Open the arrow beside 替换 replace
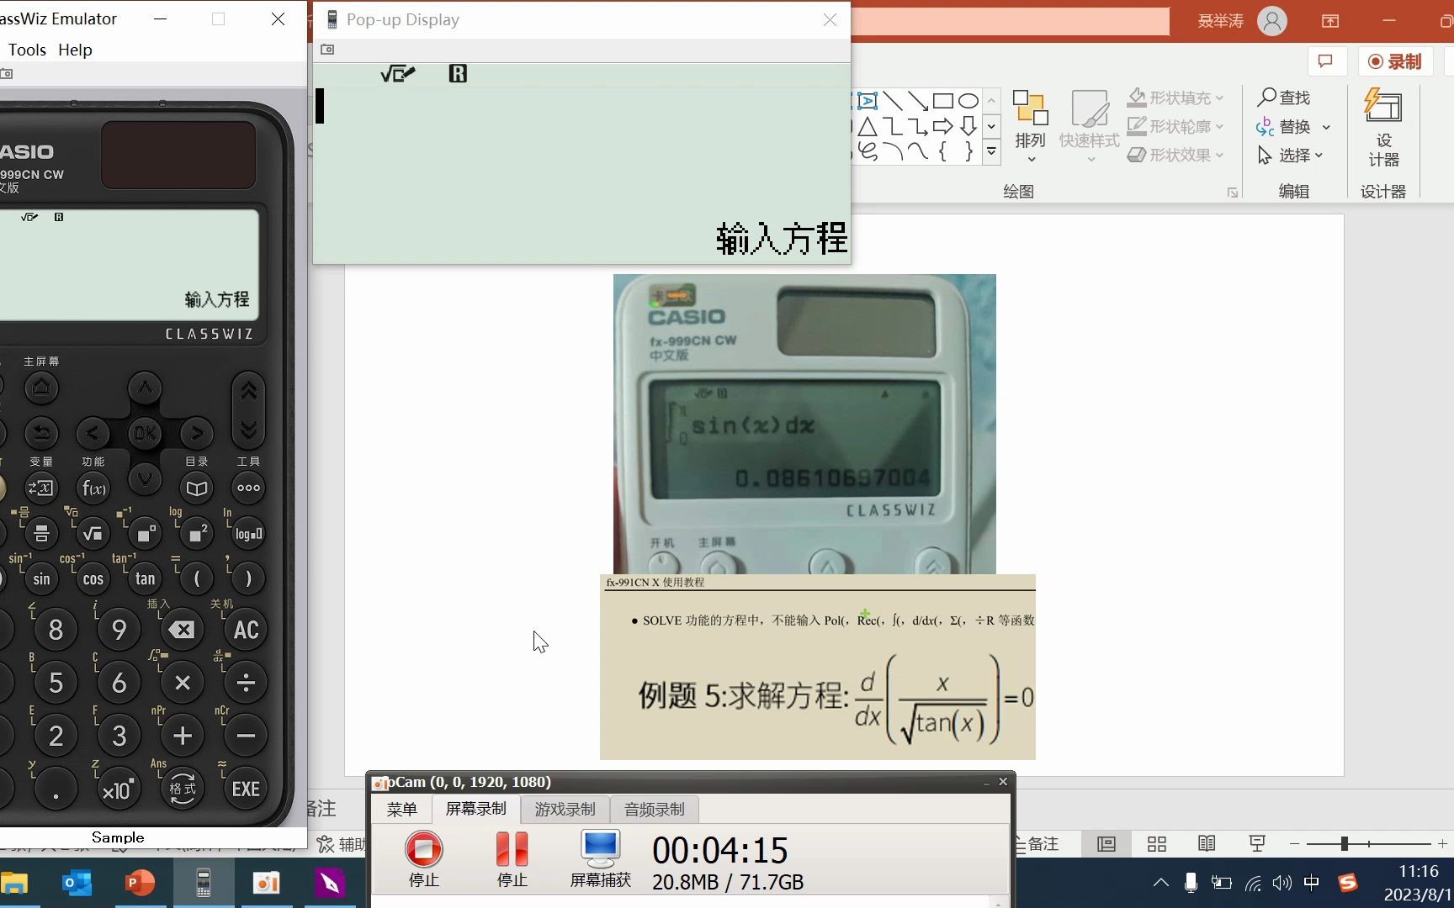The image size is (1454, 908). [1327, 127]
